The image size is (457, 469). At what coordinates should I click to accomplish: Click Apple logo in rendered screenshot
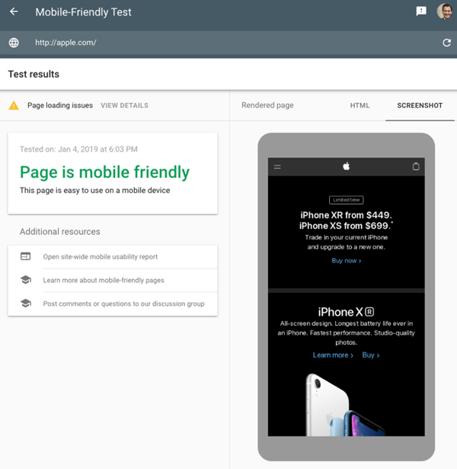click(347, 166)
